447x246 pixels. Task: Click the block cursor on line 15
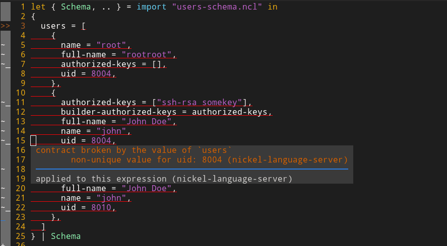pyautogui.click(x=33, y=140)
